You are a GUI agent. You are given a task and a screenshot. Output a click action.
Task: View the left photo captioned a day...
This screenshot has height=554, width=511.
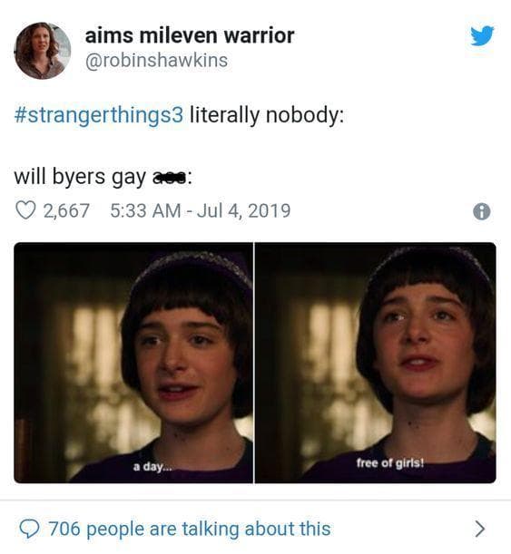[133, 363]
